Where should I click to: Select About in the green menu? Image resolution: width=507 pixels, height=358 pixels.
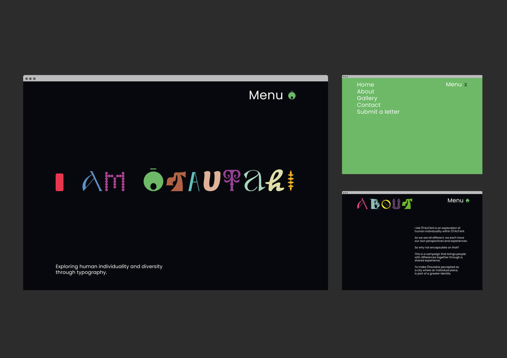click(365, 91)
